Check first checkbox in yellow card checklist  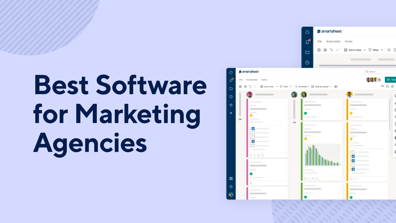click(353, 152)
